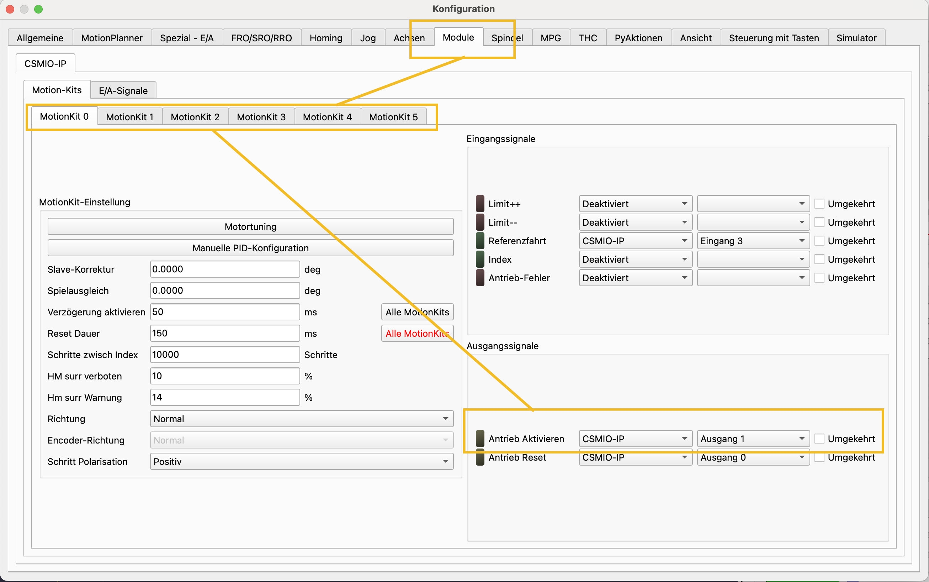929x582 pixels.
Task: Expand the Schritt Polarisation dropdown
Action: tap(302, 461)
